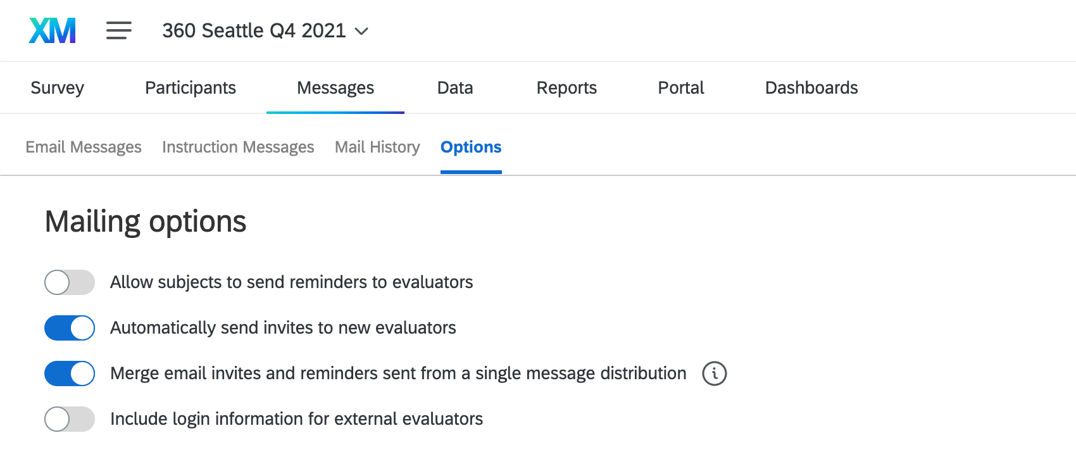This screenshot has height=471, width=1076.
Task: Navigate to the Portal tab
Action: [x=680, y=87]
